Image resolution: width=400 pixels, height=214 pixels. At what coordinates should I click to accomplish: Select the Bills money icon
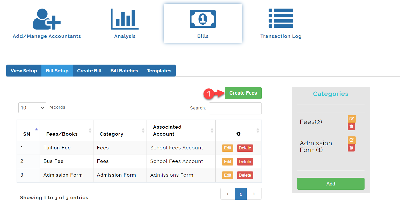coord(203,19)
